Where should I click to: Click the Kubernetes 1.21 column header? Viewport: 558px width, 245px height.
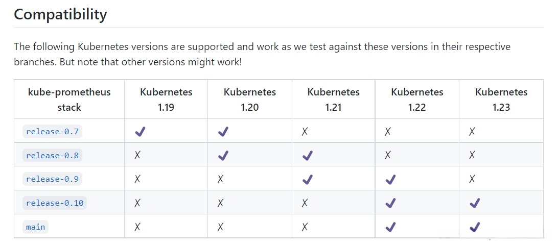click(333, 100)
